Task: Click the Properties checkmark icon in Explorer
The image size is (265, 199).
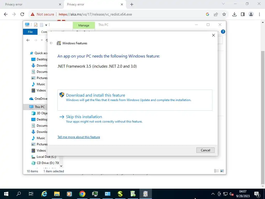Action: coord(36,25)
